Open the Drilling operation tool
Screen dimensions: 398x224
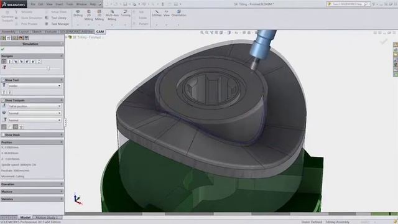(78, 14)
